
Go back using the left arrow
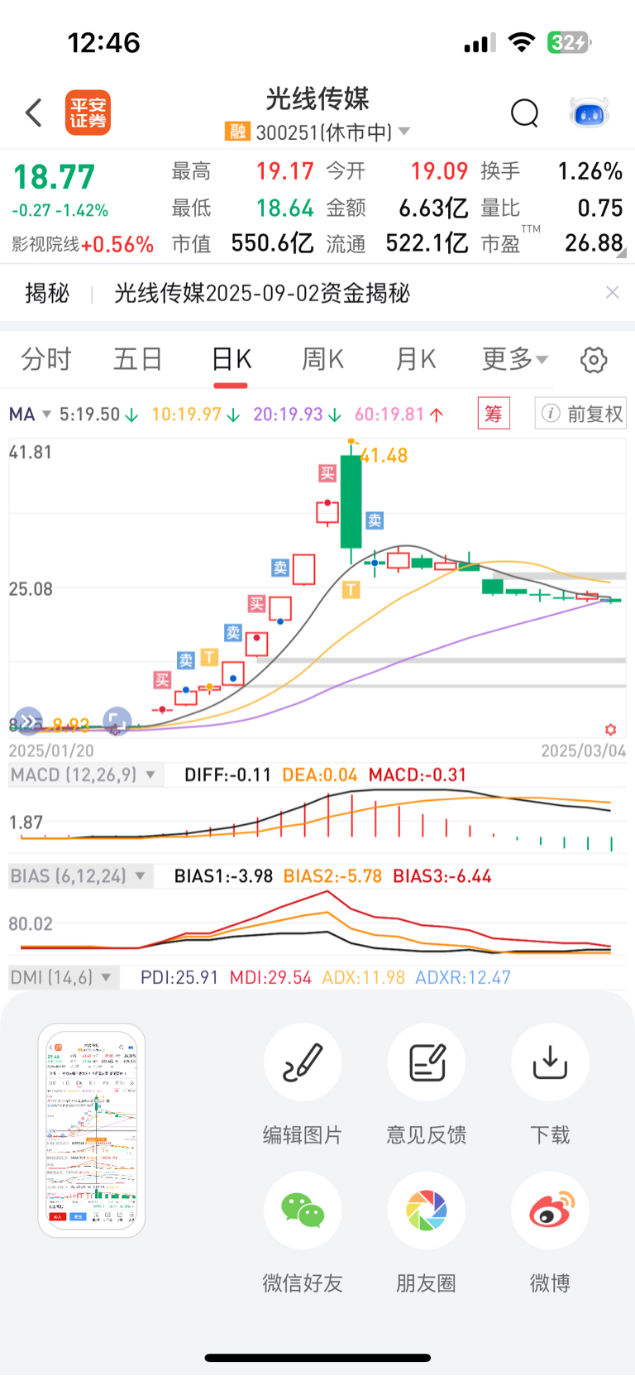(x=34, y=113)
